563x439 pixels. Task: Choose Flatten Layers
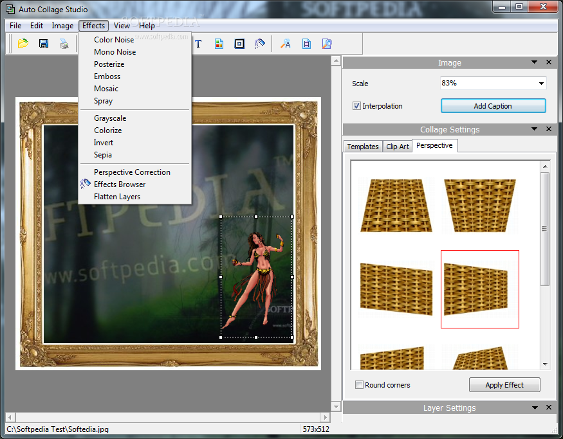[134, 197]
